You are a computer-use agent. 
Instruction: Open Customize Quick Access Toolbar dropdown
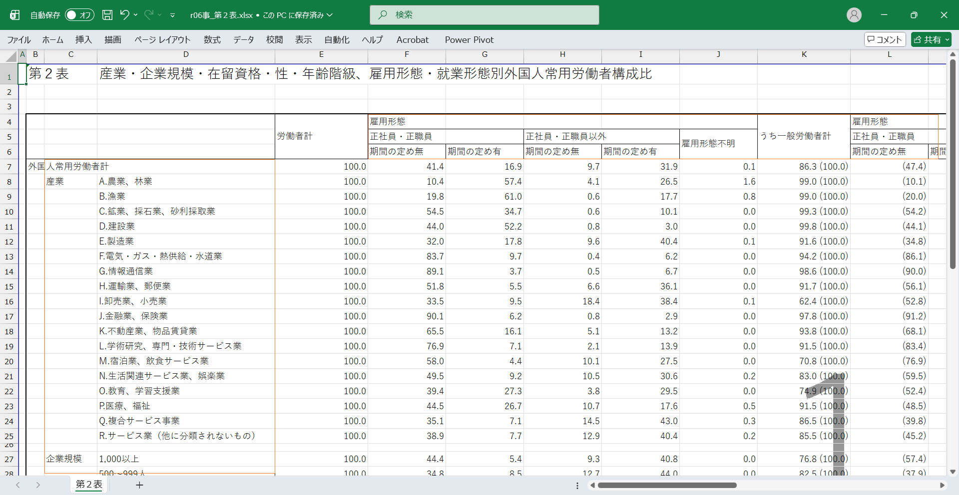click(172, 15)
